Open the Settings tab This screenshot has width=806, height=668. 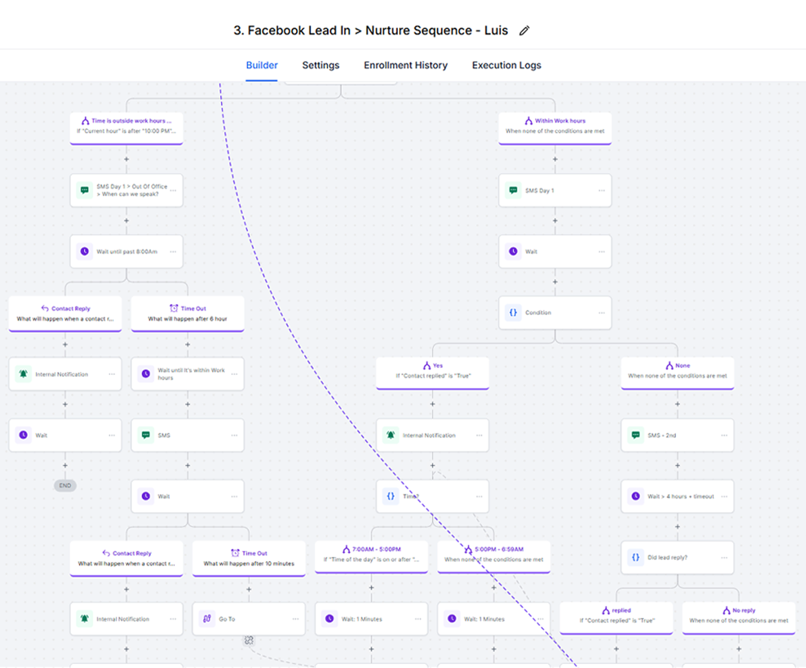[x=321, y=65]
